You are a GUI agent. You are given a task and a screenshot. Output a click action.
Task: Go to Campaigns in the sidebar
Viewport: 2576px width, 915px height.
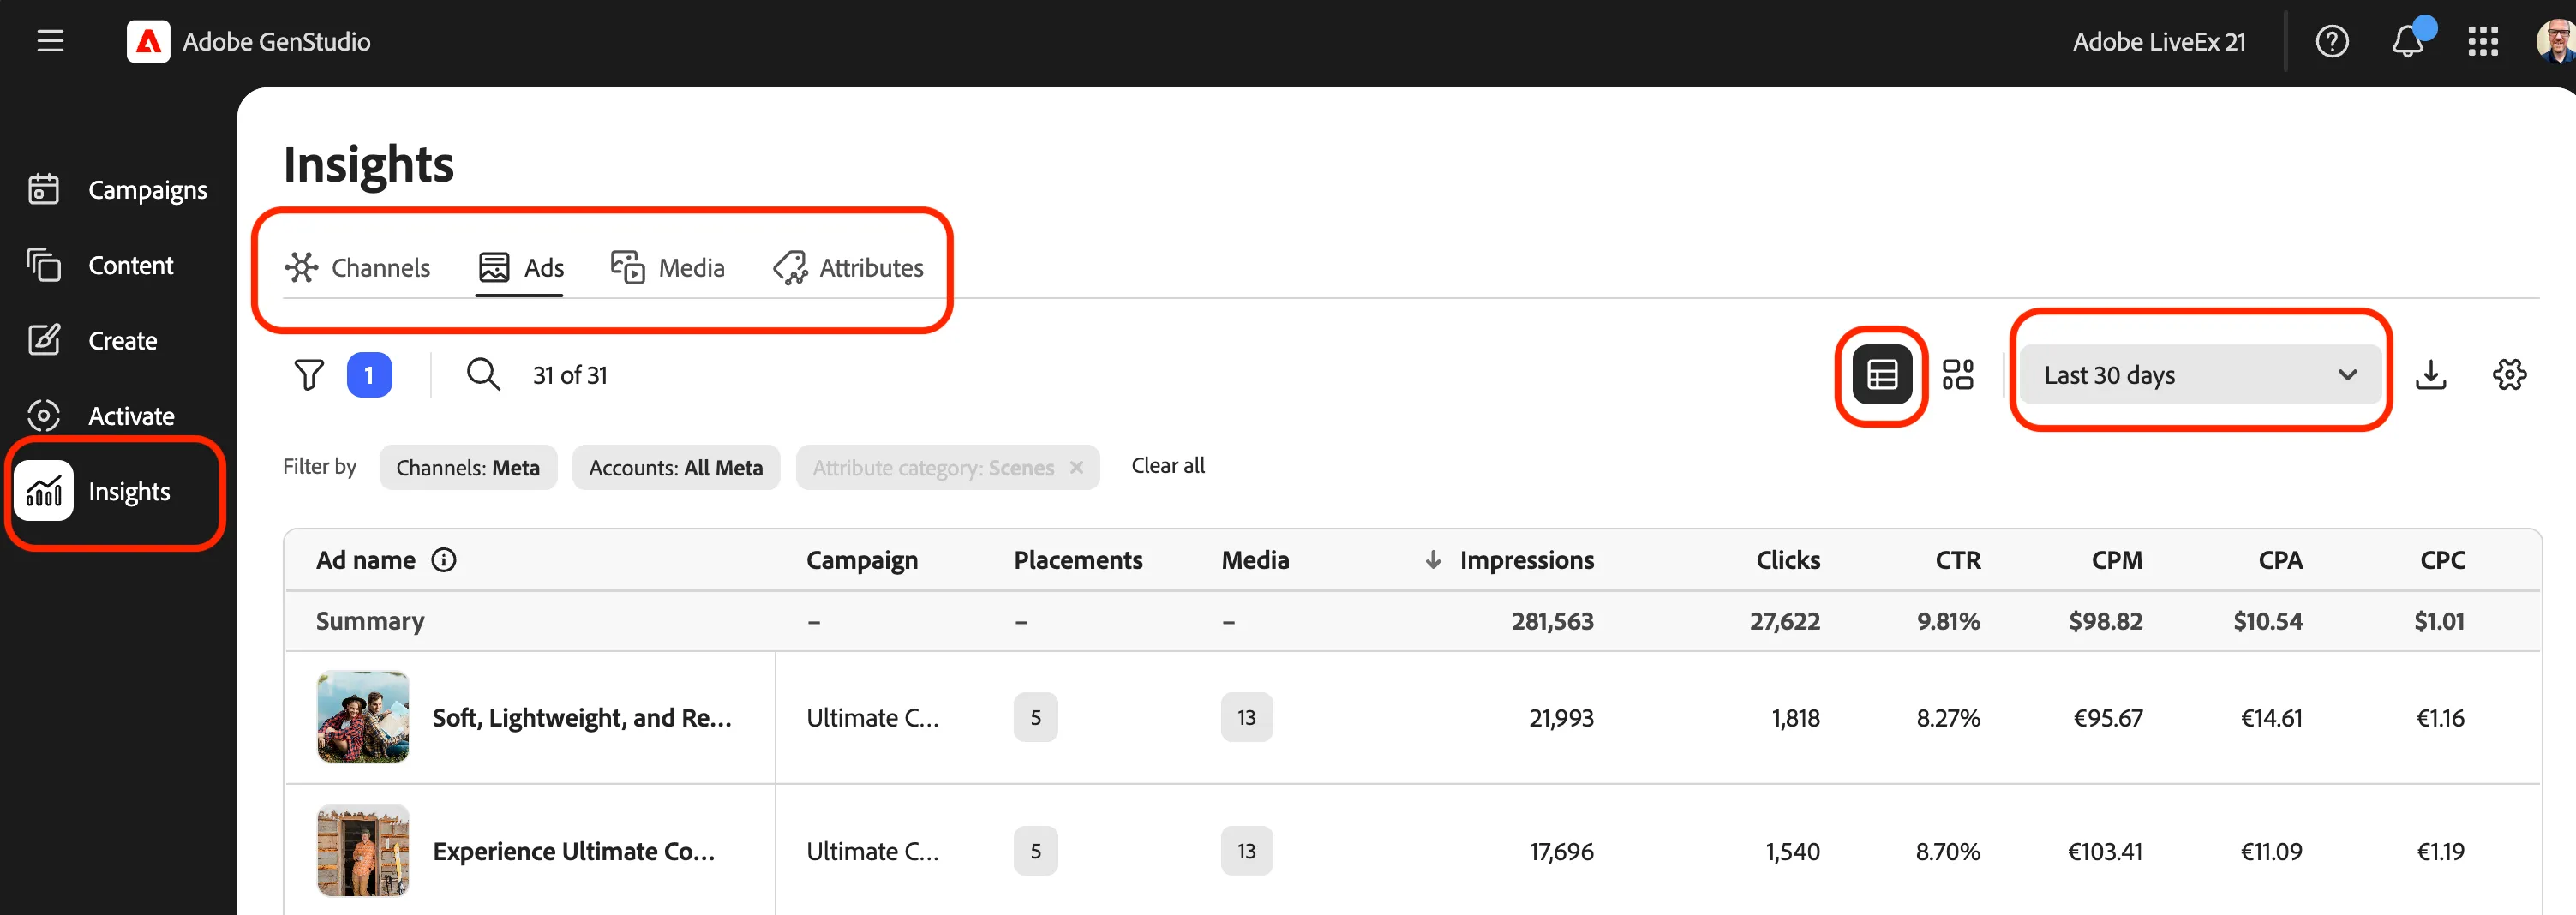click(x=118, y=189)
